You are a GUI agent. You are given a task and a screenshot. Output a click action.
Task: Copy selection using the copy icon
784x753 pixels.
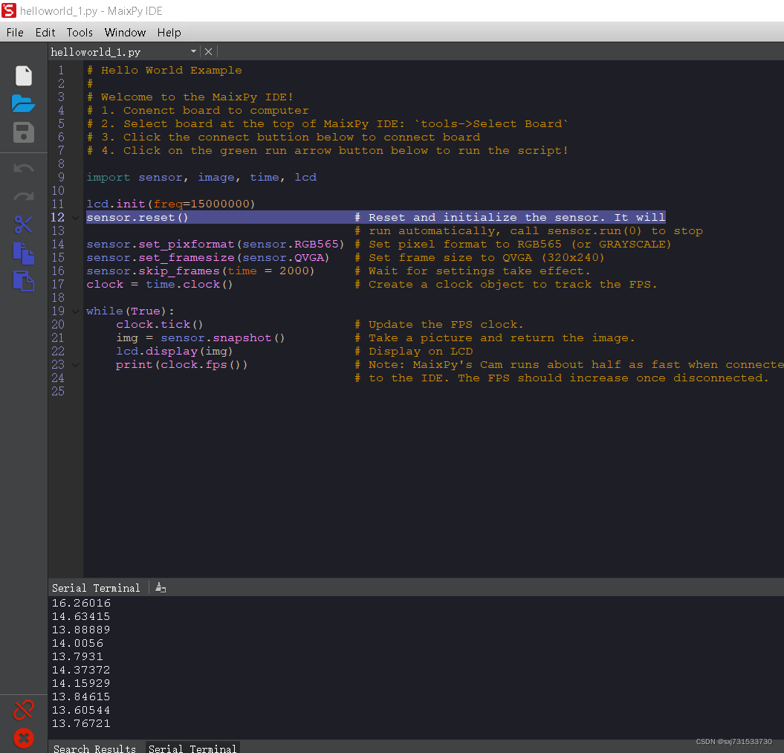(x=24, y=253)
